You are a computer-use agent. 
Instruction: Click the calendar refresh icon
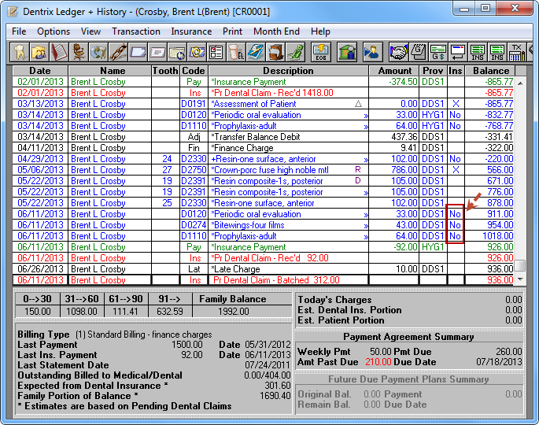pyautogui.click(x=177, y=52)
